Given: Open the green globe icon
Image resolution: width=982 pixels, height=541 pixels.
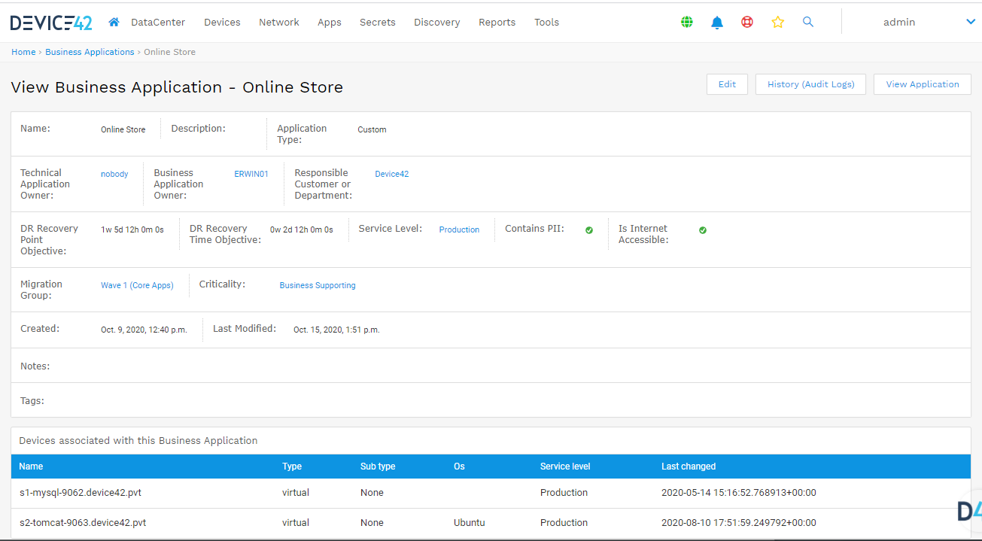Looking at the screenshot, I should click(686, 23).
